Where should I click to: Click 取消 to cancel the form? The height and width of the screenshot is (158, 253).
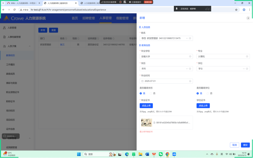(x=234, y=145)
